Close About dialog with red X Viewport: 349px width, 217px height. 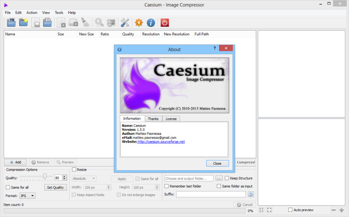pos(226,48)
